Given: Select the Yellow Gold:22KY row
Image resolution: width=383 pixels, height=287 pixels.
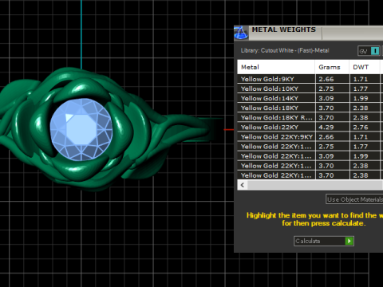Looking at the screenshot, I should click(310, 127).
